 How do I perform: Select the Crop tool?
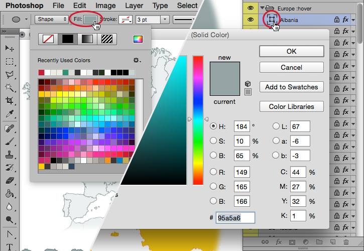[x=10, y=100]
